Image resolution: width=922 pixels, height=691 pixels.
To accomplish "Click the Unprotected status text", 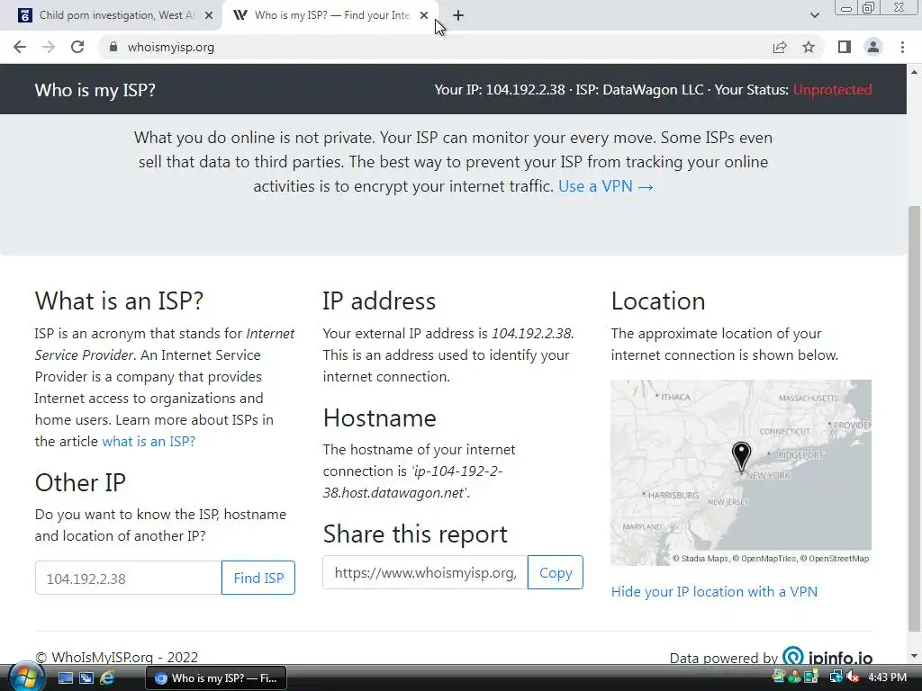I will pyautogui.click(x=832, y=90).
